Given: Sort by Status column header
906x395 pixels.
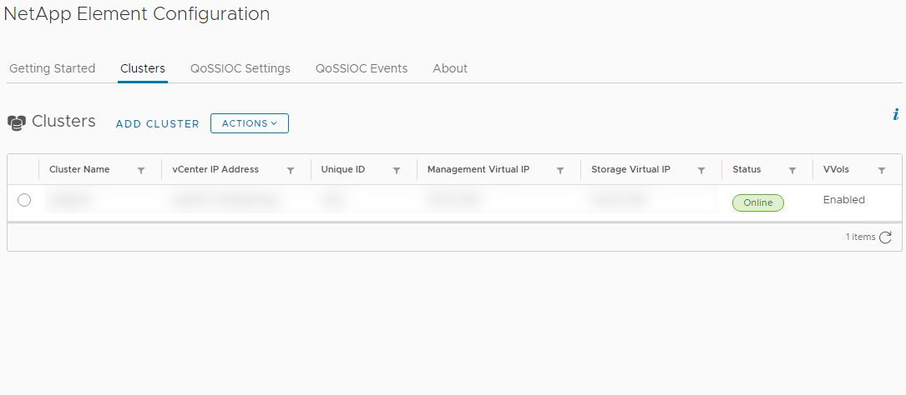Looking at the screenshot, I should pyautogui.click(x=747, y=169).
